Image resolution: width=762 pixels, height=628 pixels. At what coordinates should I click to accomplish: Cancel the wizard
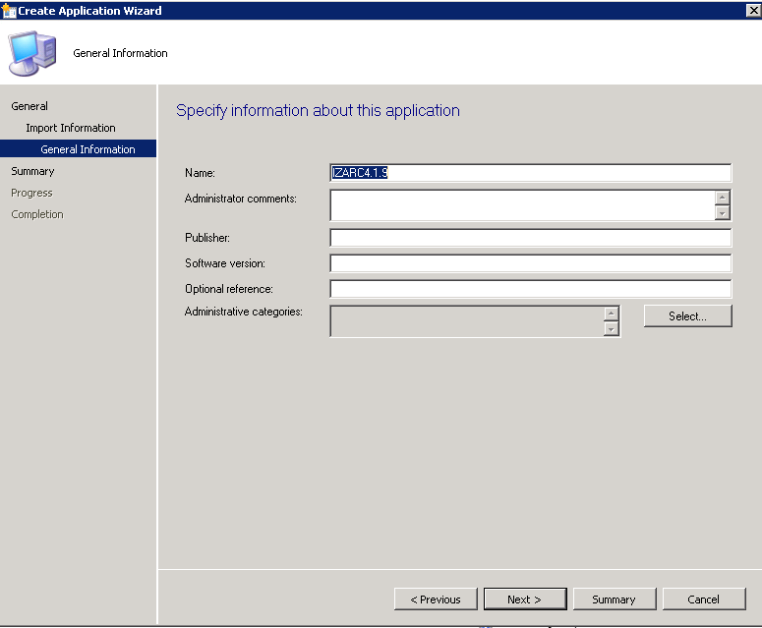pyautogui.click(x=704, y=599)
